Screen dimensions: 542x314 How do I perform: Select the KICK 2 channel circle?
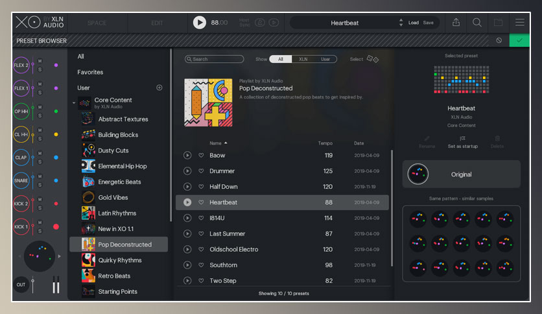coord(21,204)
